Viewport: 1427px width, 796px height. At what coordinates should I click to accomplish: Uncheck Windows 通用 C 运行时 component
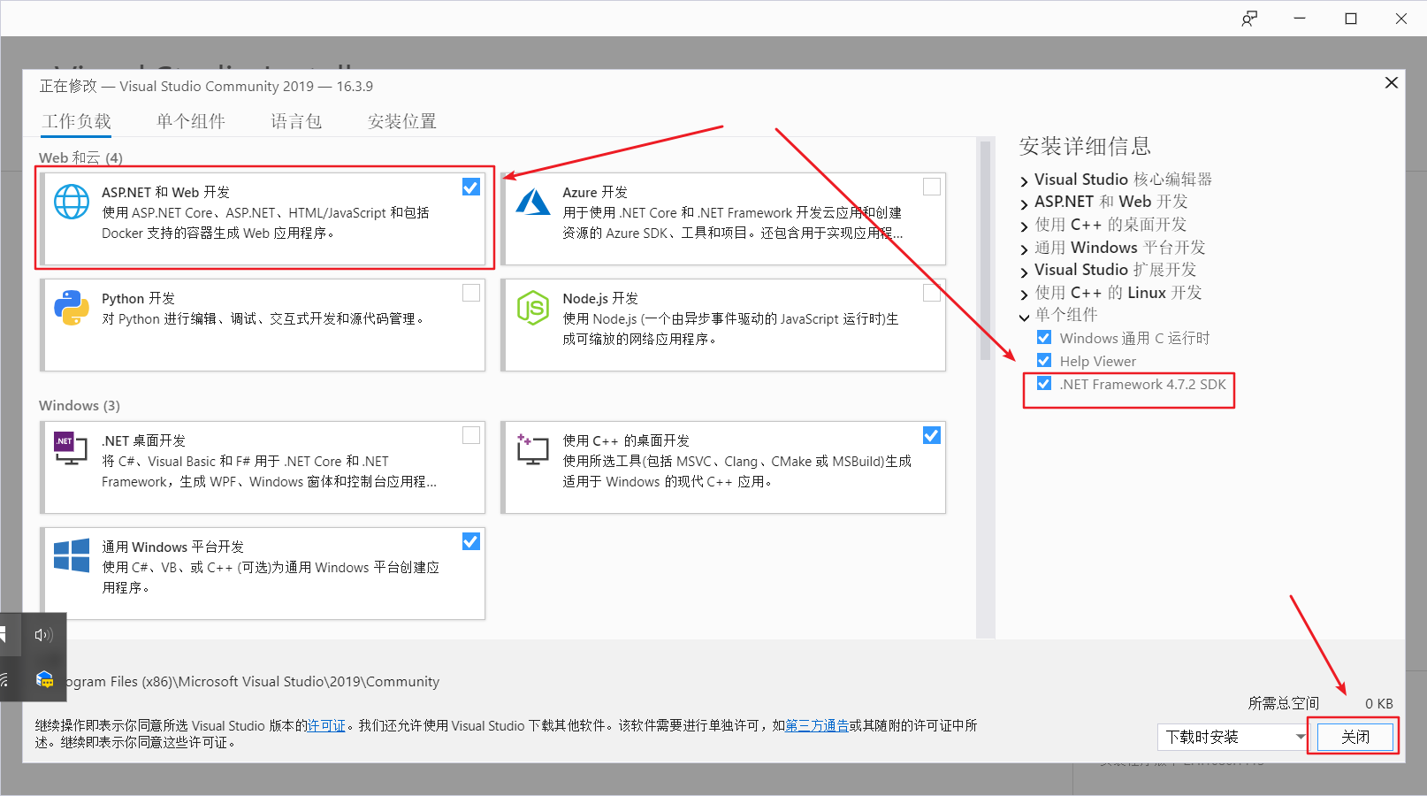click(1044, 337)
